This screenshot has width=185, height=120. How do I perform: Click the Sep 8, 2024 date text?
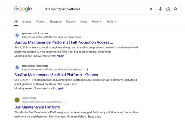click(21, 80)
